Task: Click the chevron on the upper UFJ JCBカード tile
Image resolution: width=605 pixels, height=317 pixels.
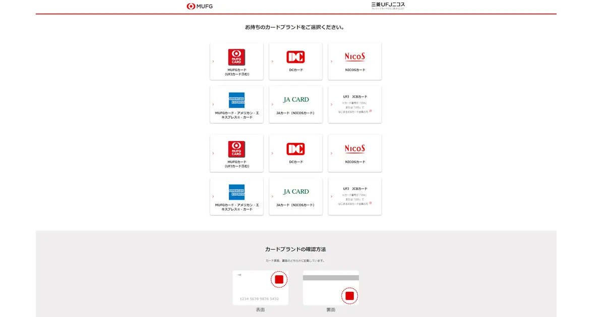Action: tap(331, 105)
